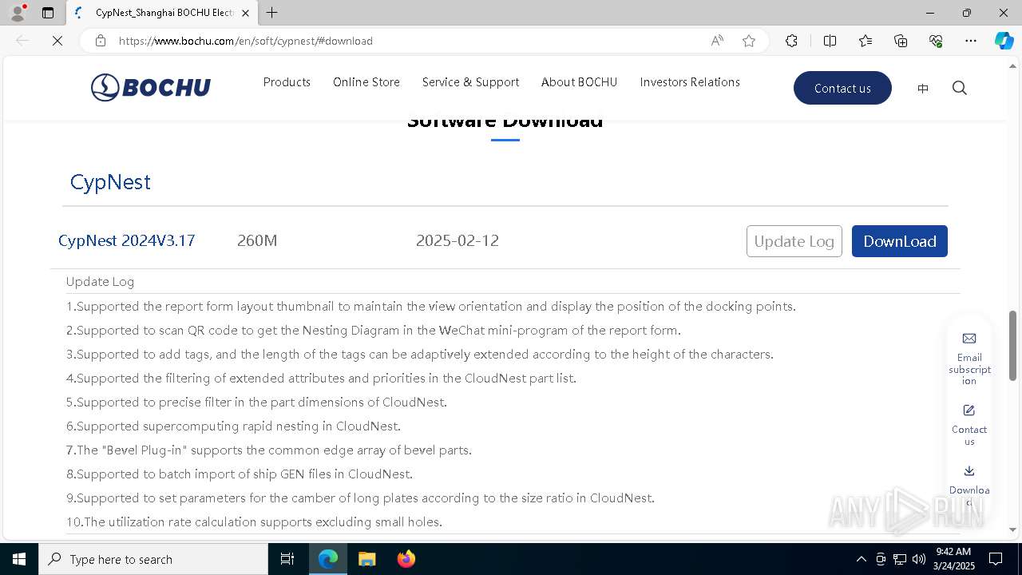The width and height of the screenshot is (1022, 575).
Task: Toggle split screen view
Action: [830, 41]
